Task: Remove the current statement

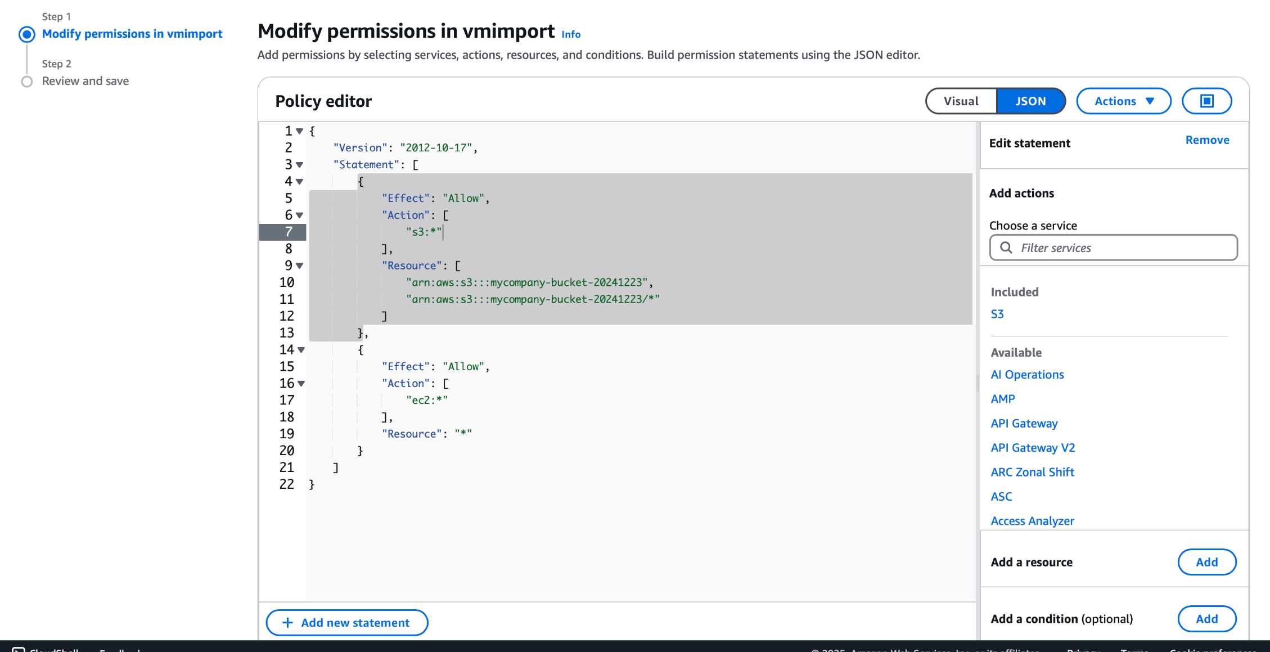Action: coord(1207,140)
